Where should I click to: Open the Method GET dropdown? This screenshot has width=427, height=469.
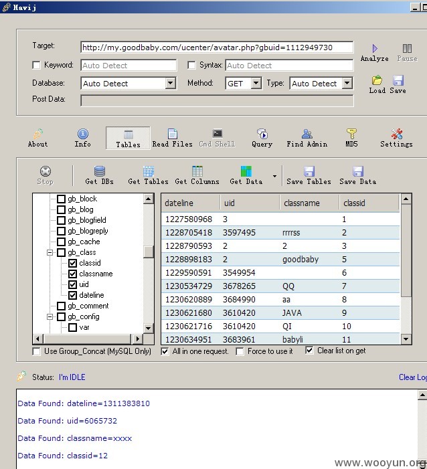(x=256, y=83)
